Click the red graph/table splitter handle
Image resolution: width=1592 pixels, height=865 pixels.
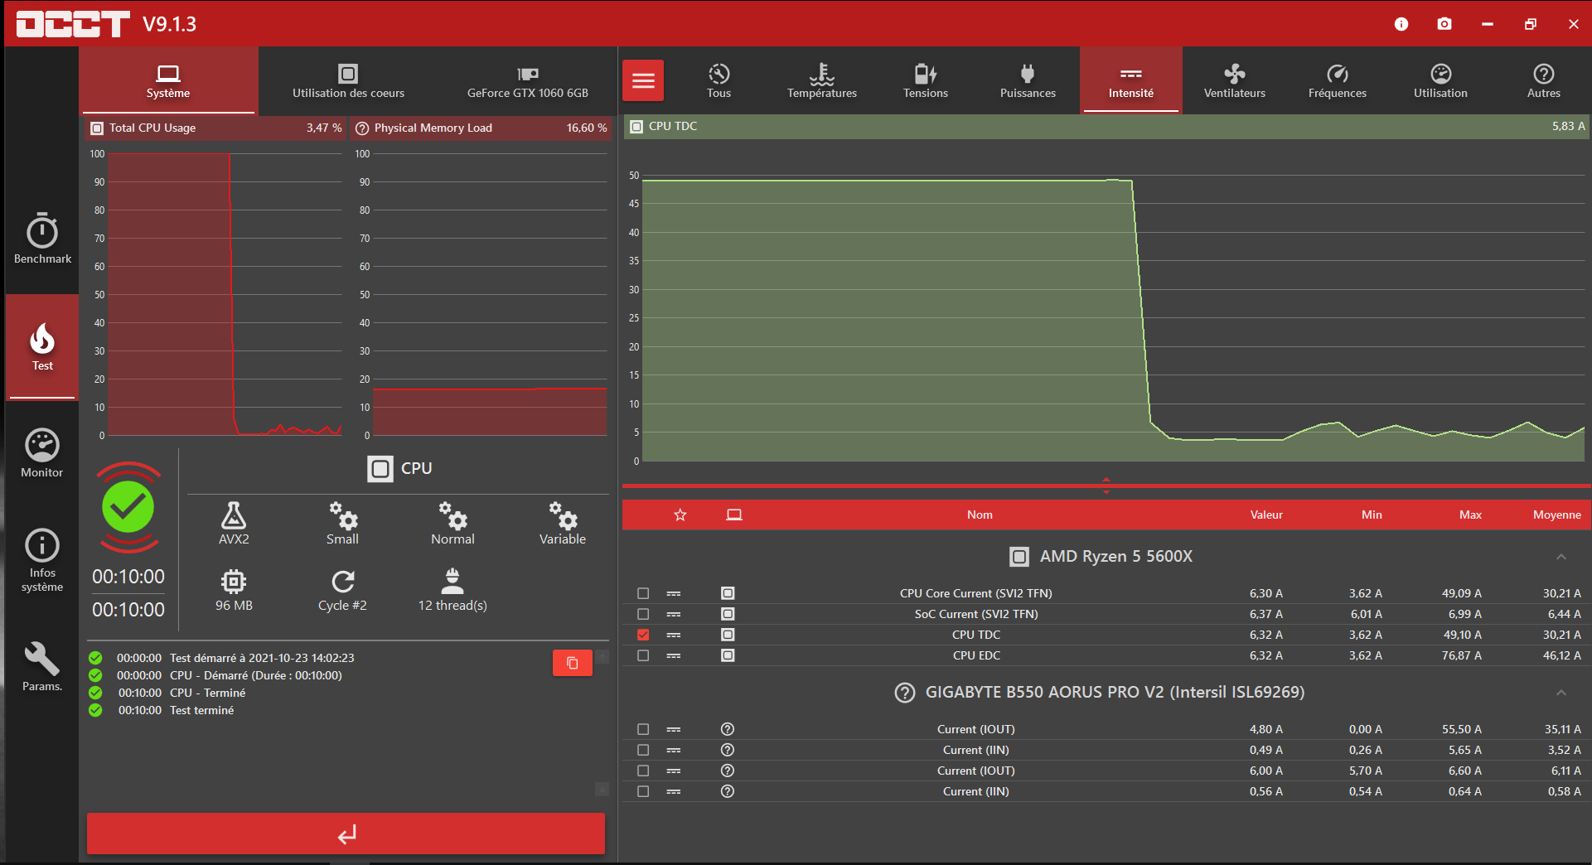pos(1106,486)
